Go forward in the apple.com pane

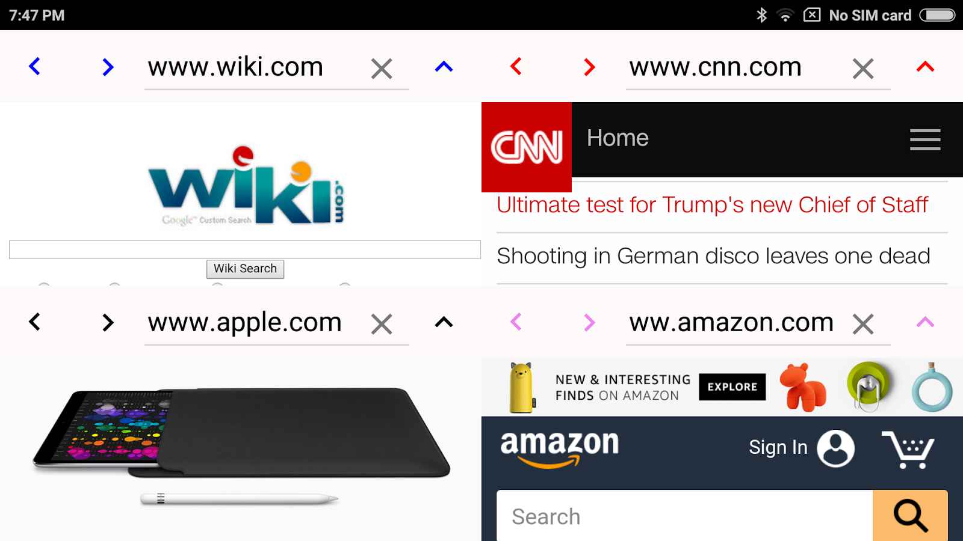pyautogui.click(x=108, y=322)
